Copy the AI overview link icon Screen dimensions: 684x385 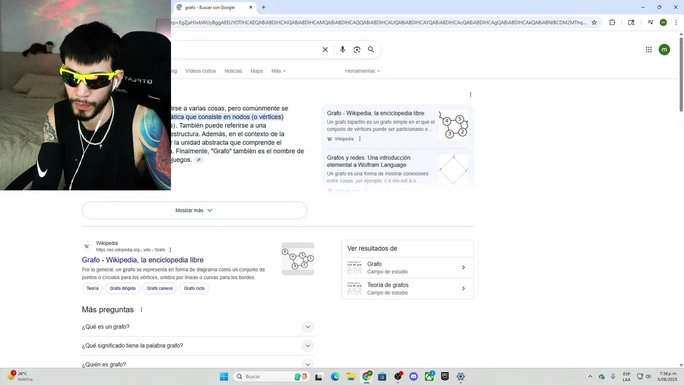pos(199,160)
